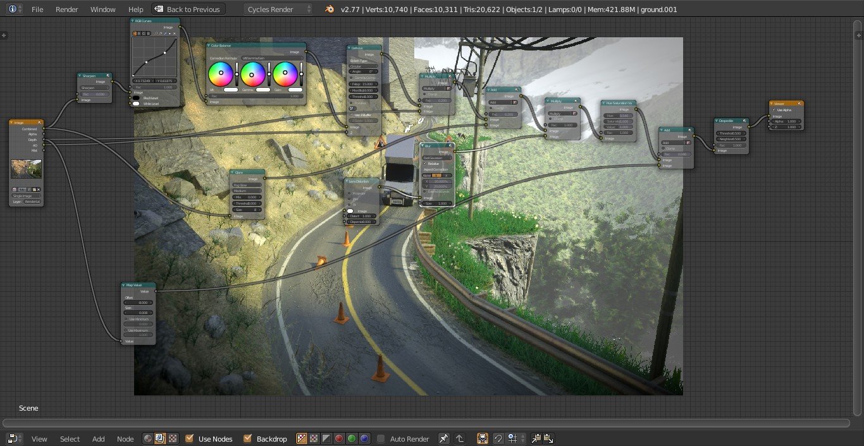
Task: Open the Fog Glow type dropdown in Glare node
Action: click(247, 185)
